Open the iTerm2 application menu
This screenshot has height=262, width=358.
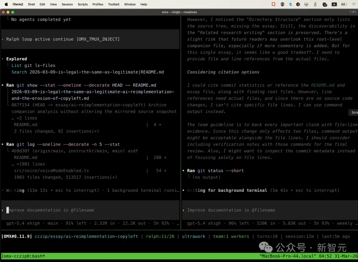(18, 4)
